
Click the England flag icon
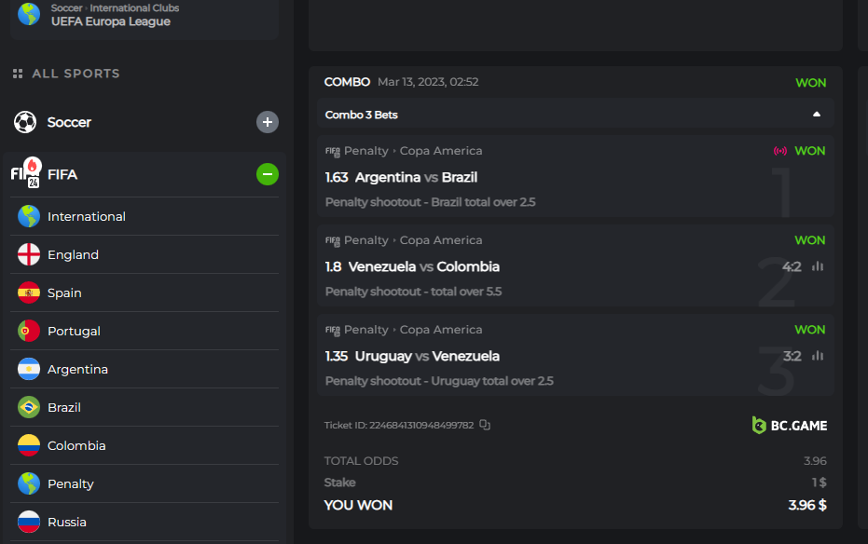tap(29, 254)
